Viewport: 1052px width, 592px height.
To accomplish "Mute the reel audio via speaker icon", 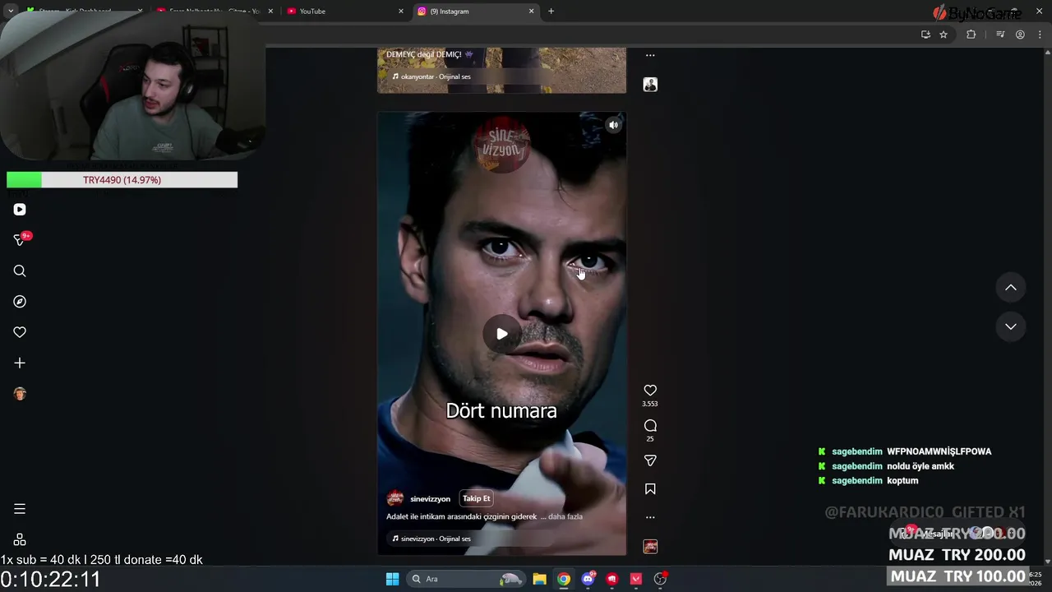I will pos(613,125).
